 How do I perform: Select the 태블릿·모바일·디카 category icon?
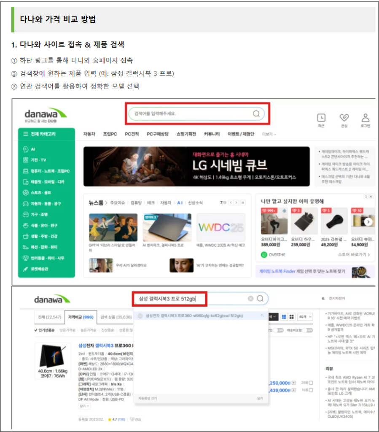point(26,182)
